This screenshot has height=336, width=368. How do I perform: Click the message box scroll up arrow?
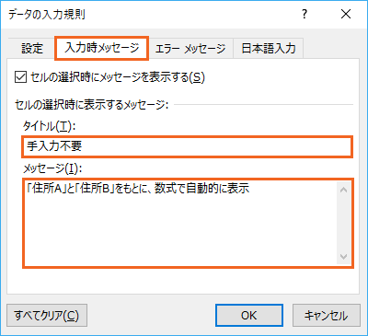click(x=344, y=190)
